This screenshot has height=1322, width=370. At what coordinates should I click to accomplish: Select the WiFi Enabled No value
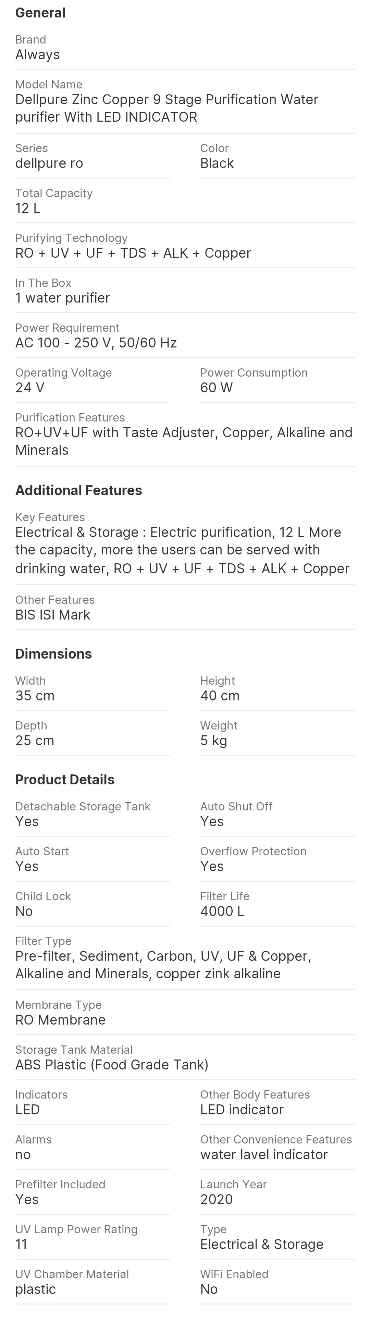pos(209,1289)
